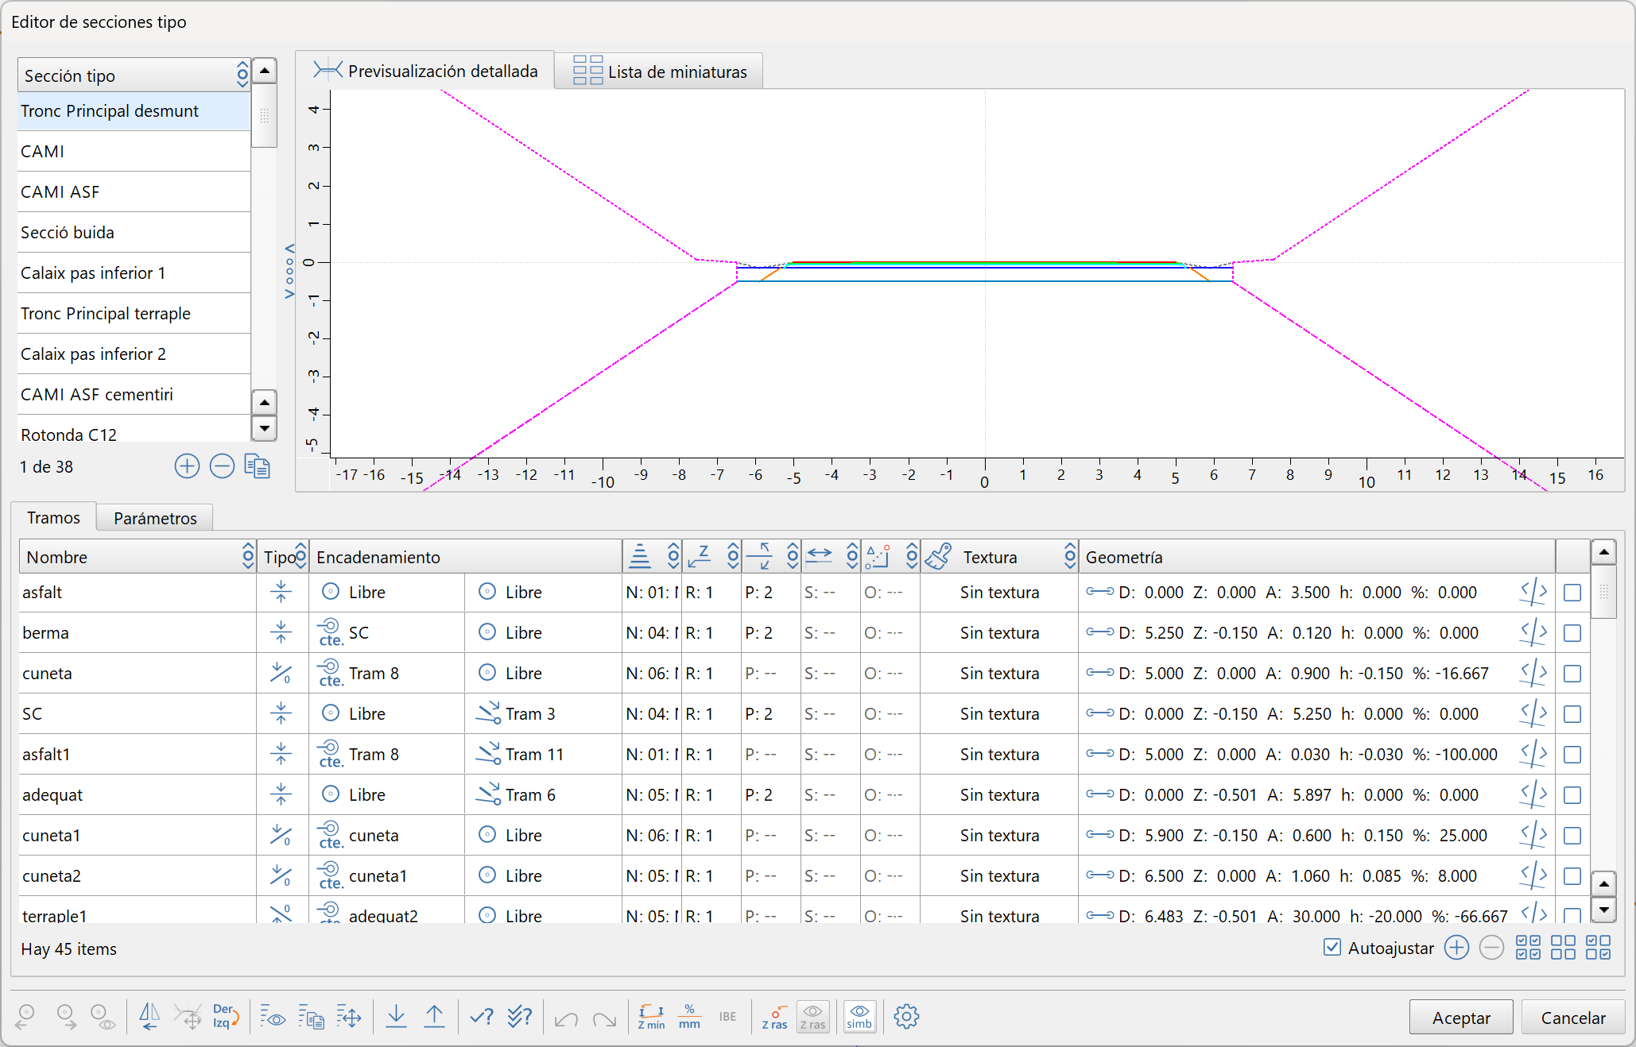
Task: Check the checkbox in the asfalt row
Action: 1572,593
